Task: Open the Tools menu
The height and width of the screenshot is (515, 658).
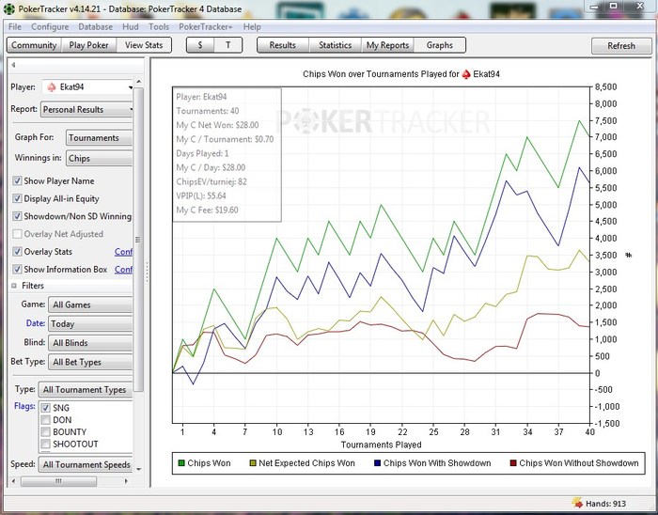Action: (159, 27)
